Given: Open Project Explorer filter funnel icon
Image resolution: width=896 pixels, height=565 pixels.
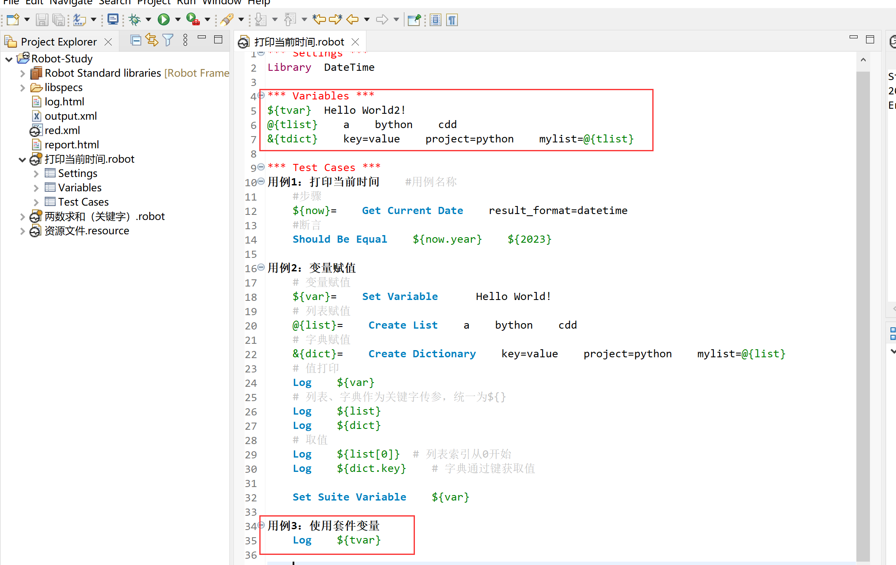Looking at the screenshot, I should point(168,40).
